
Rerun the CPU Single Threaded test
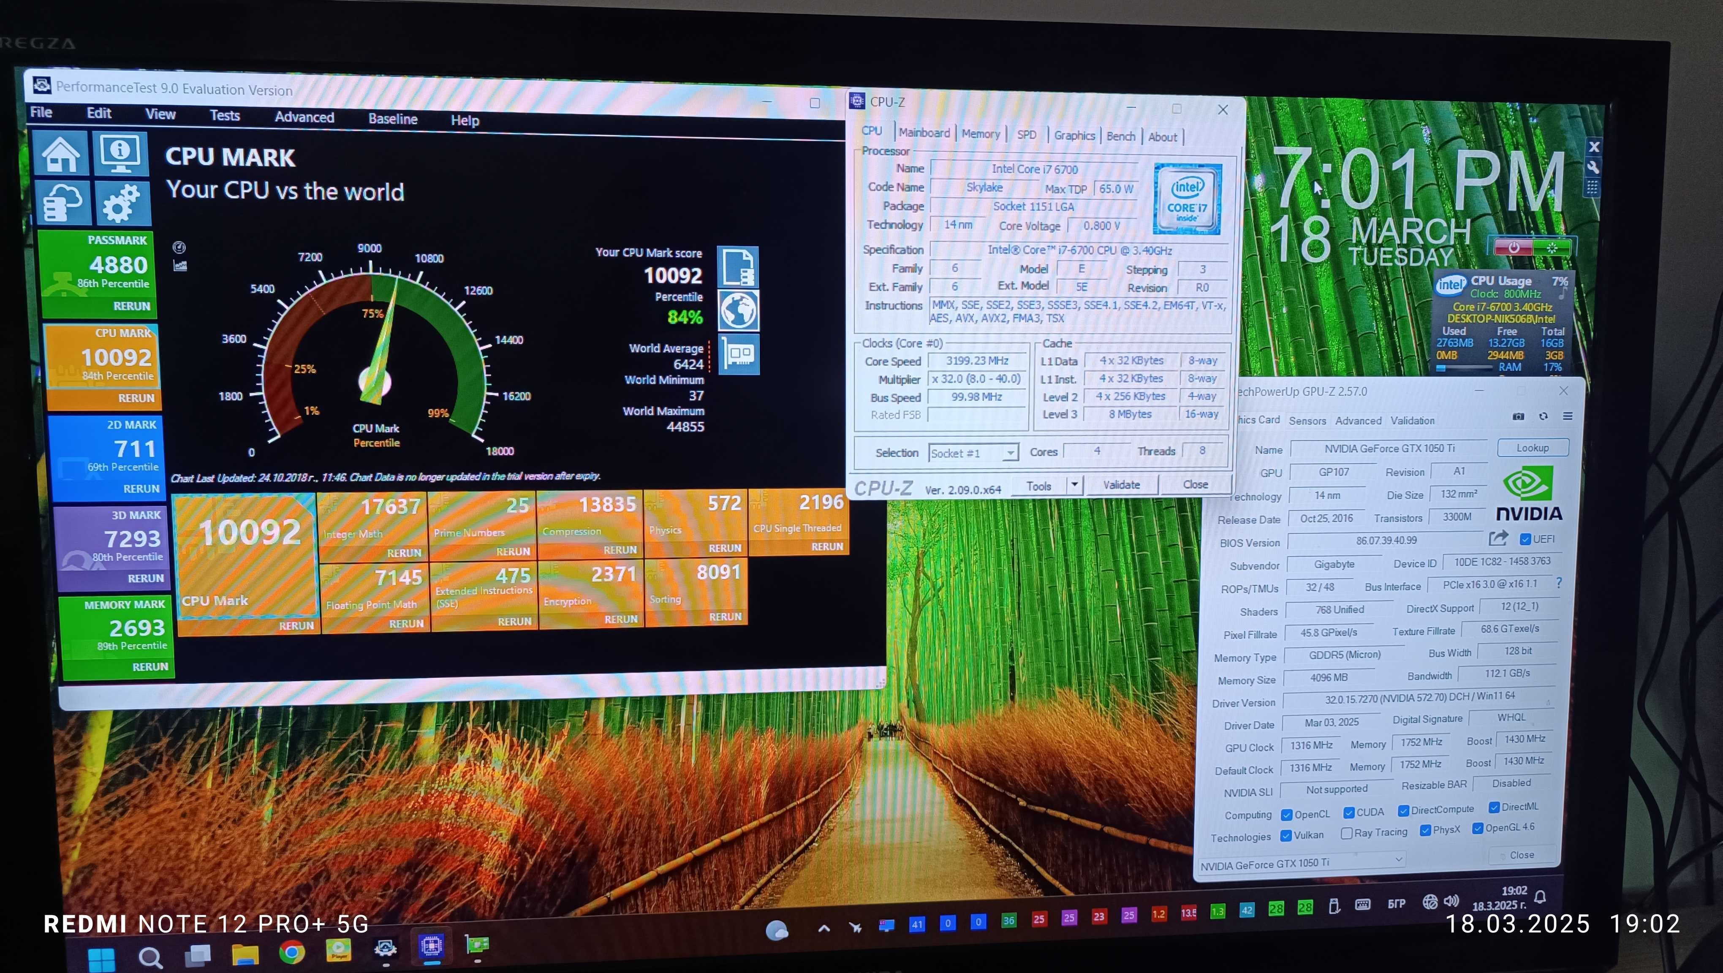(827, 546)
